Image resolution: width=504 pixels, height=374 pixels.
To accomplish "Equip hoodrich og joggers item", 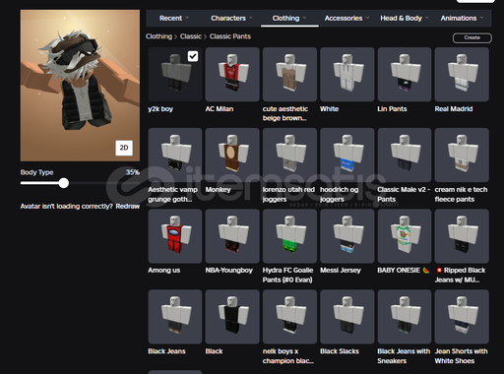I will [347, 155].
